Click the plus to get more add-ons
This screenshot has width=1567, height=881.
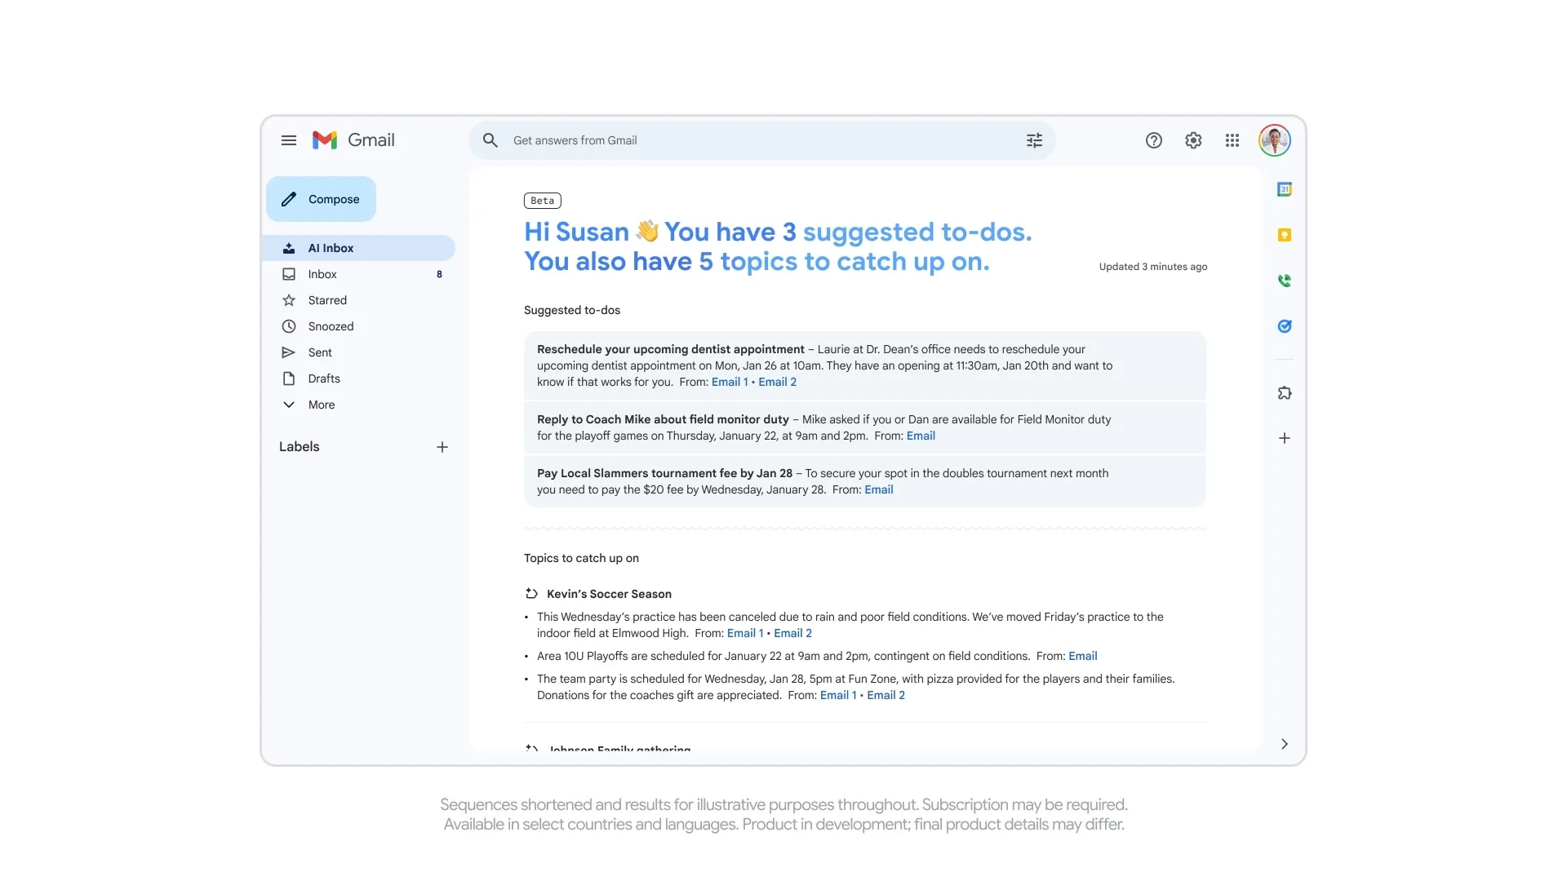(x=1285, y=438)
